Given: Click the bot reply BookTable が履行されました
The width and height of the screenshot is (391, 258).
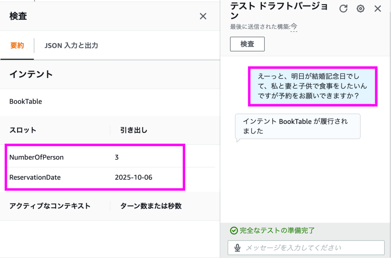Looking at the screenshot, I should (x=297, y=127).
